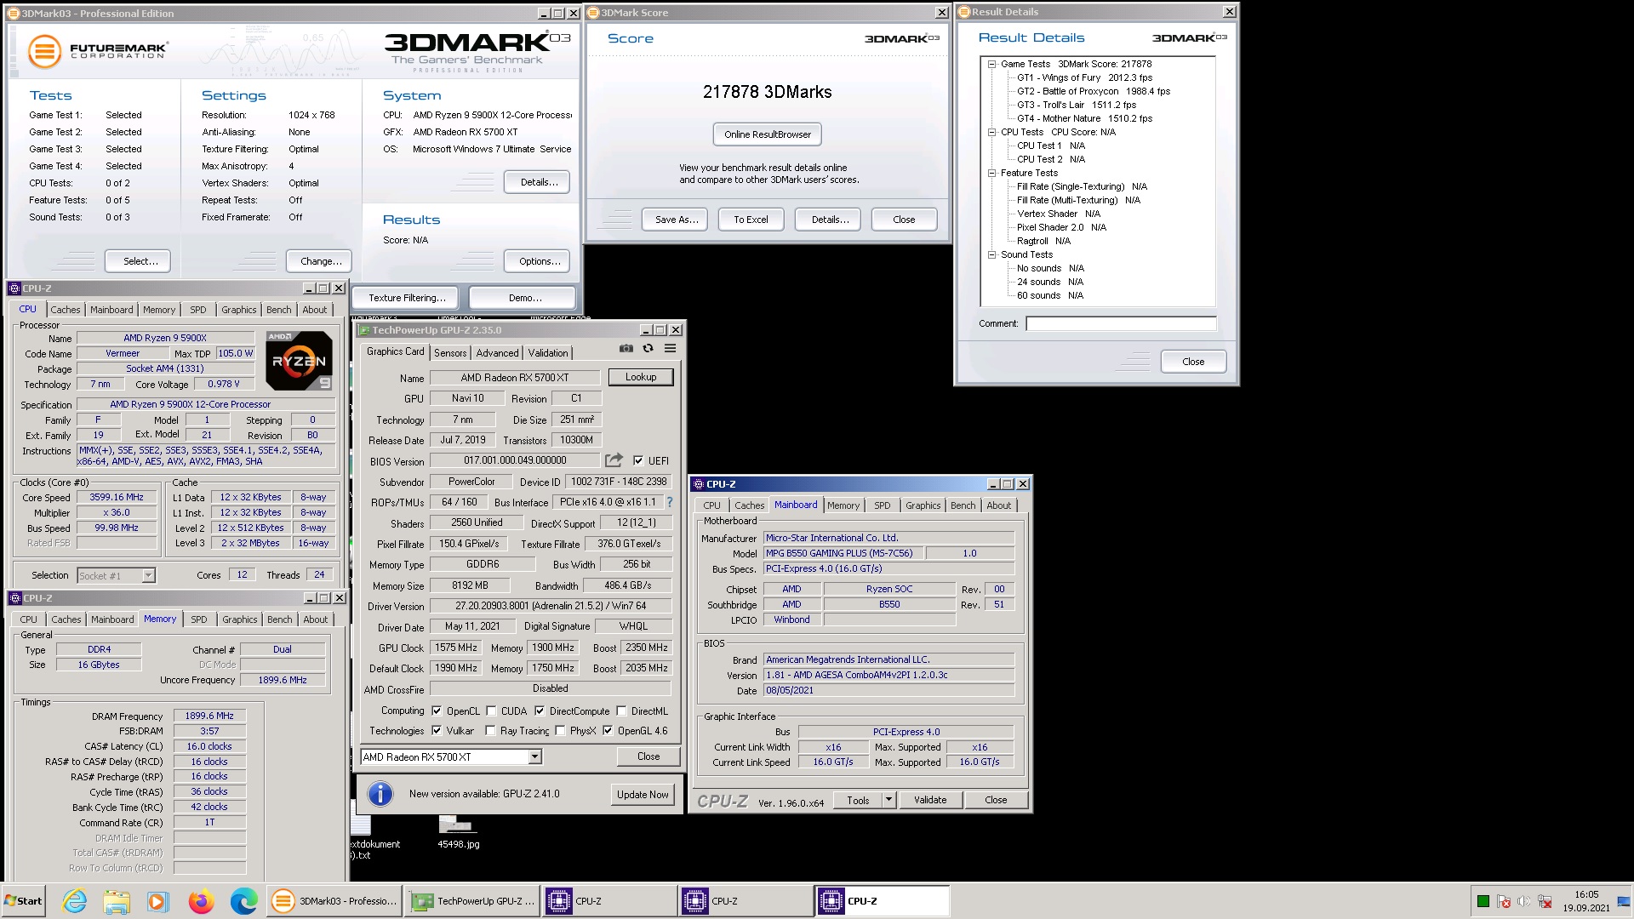The height and width of the screenshot is (919, 1634).
Task: Click the highlighted CPU-Z taskbar button
Action: coord(882,901)
